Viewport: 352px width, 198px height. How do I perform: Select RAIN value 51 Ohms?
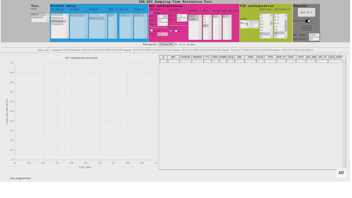tap(265, 37)
